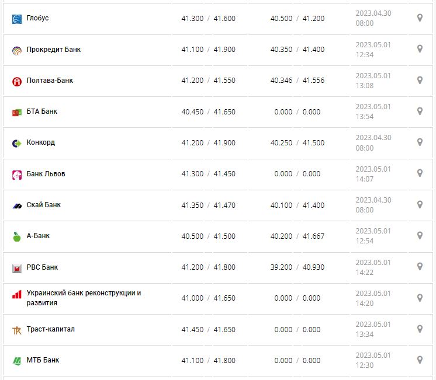Click the Полтава-Банк map pin icon
Screen dimensions: 436x380
[x=420, y=80]
